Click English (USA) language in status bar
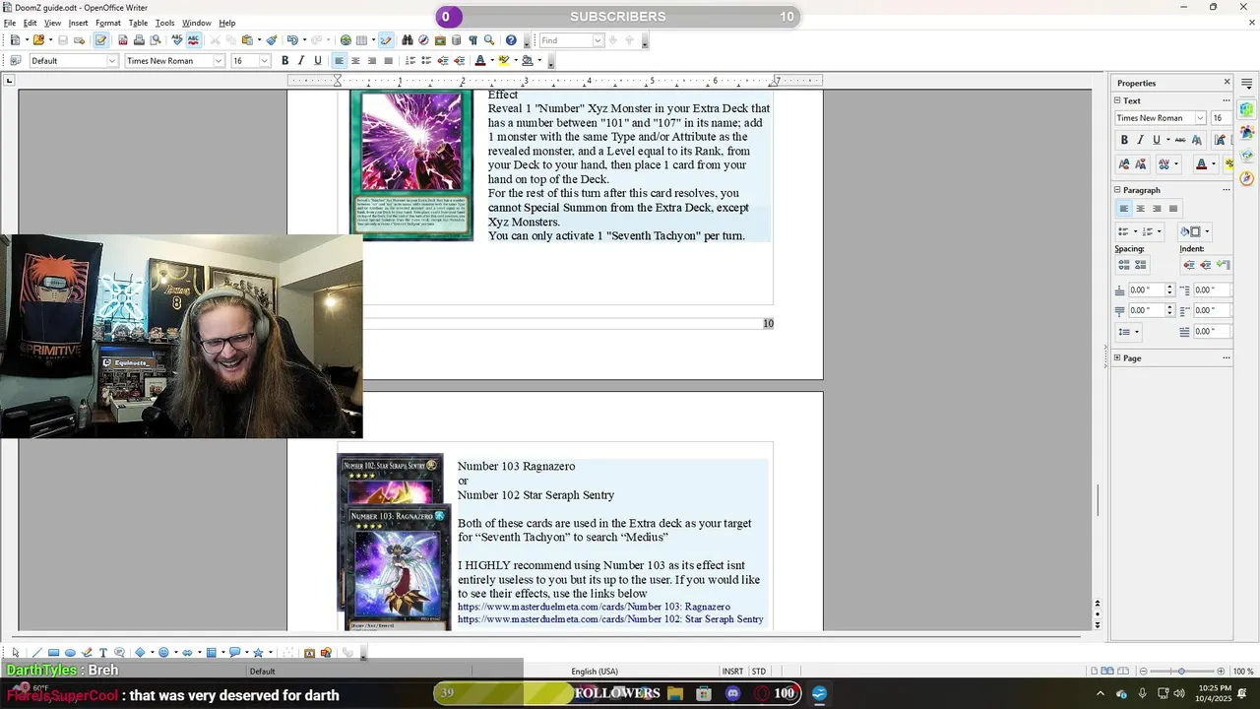This screenshot has width=1260, height=709. [x=595, y=672]
